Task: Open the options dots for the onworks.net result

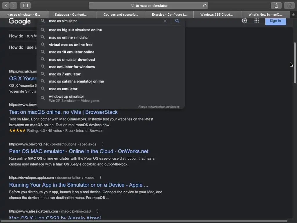Action: 103,144
